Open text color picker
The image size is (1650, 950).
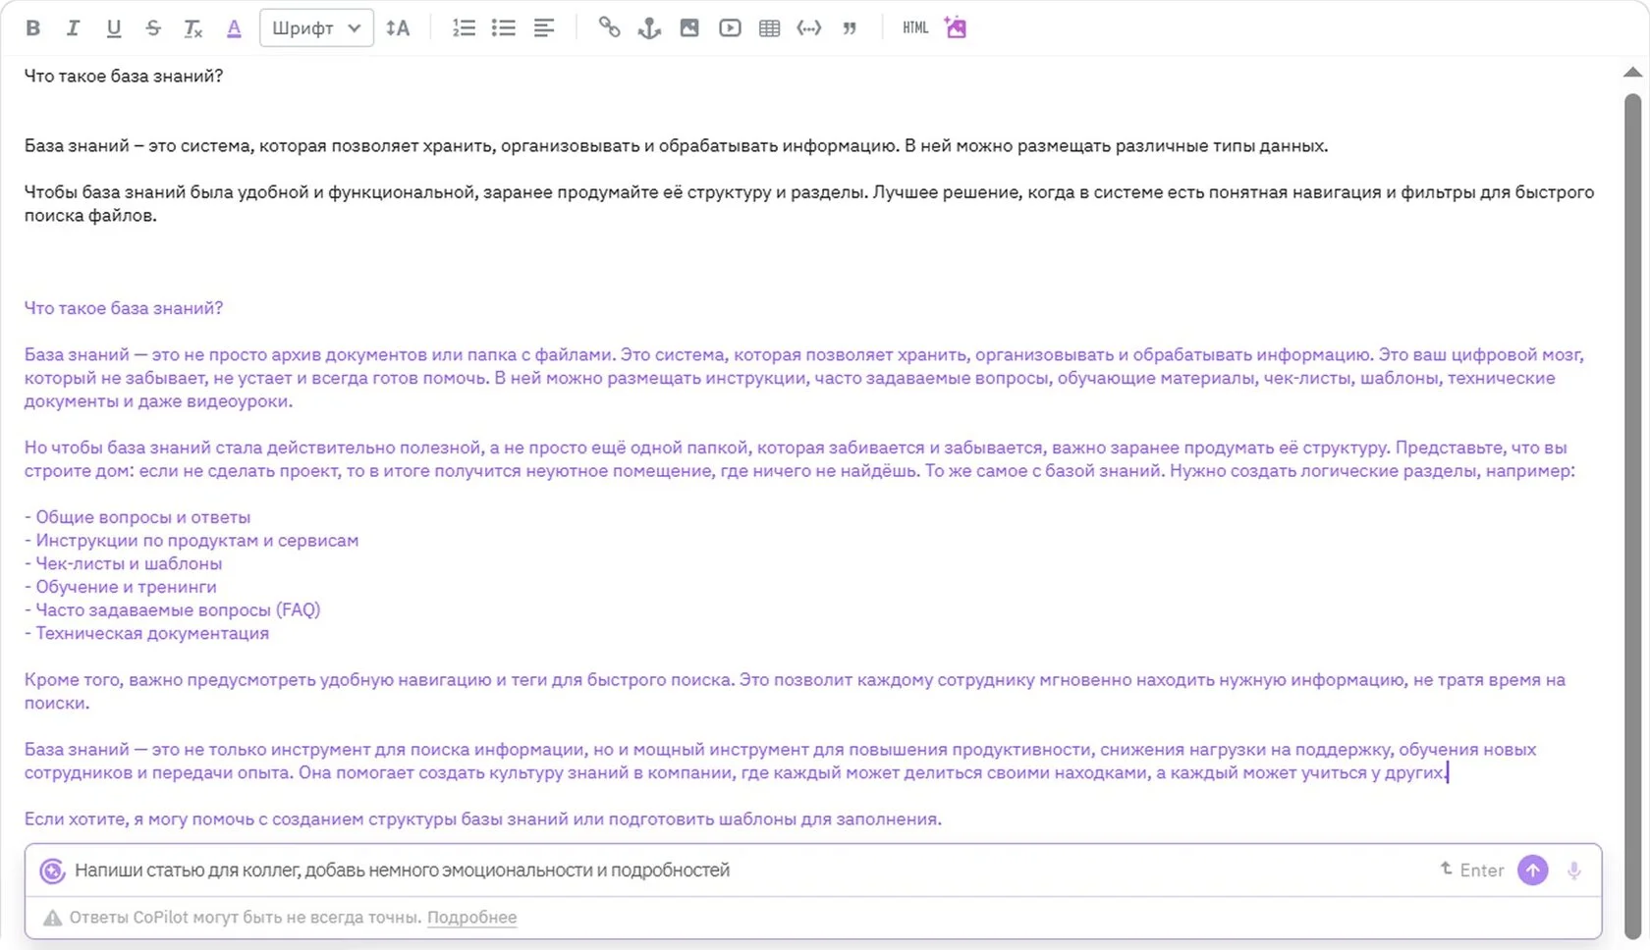(234, 28)
